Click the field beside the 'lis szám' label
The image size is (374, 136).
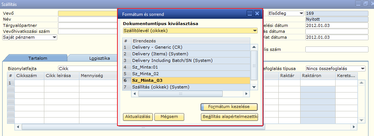click(x=337, y=49)
